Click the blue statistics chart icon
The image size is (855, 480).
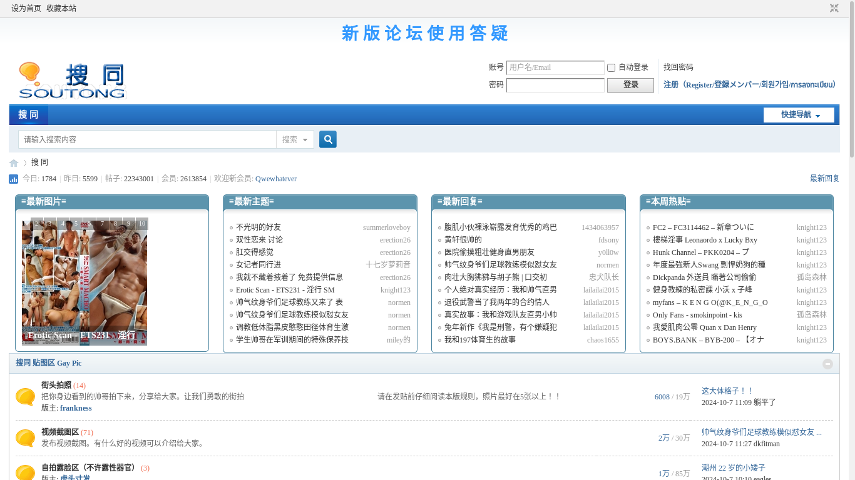click(14, 179)
